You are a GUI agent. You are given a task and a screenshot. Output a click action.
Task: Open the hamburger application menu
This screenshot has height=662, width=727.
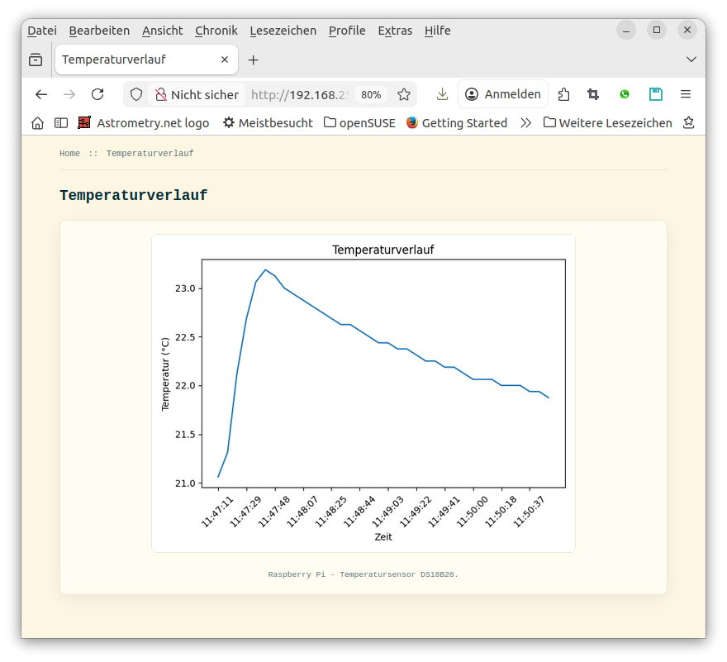(686, 94)
